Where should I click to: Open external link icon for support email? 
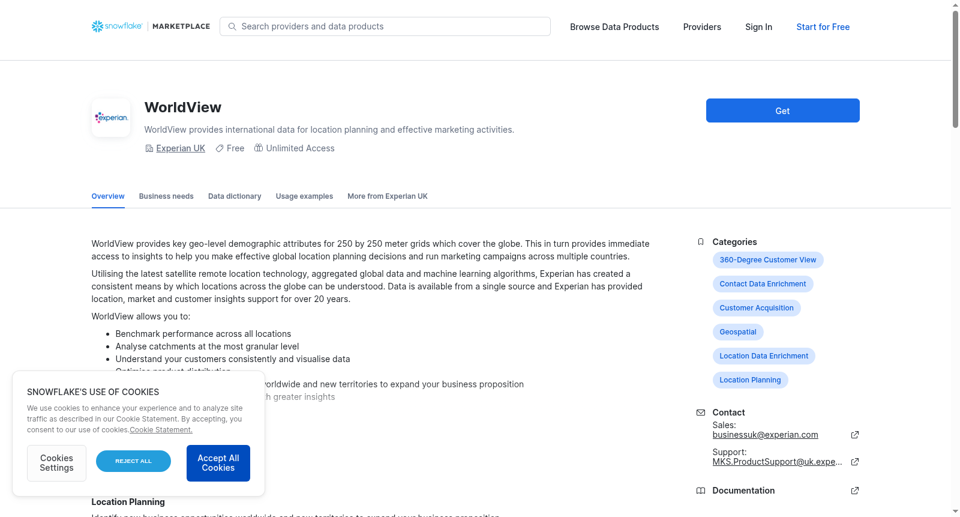(x=855, y=462)
